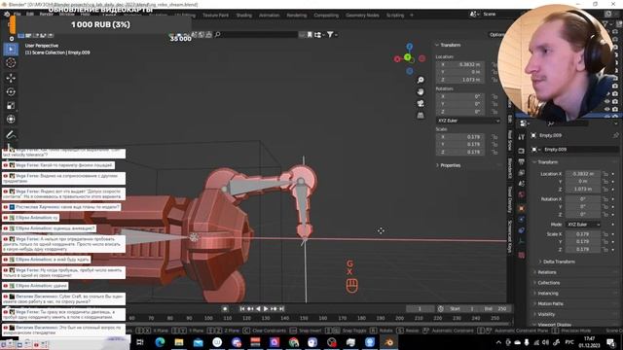Play the animation forward
623x350 pixels.
266,309
